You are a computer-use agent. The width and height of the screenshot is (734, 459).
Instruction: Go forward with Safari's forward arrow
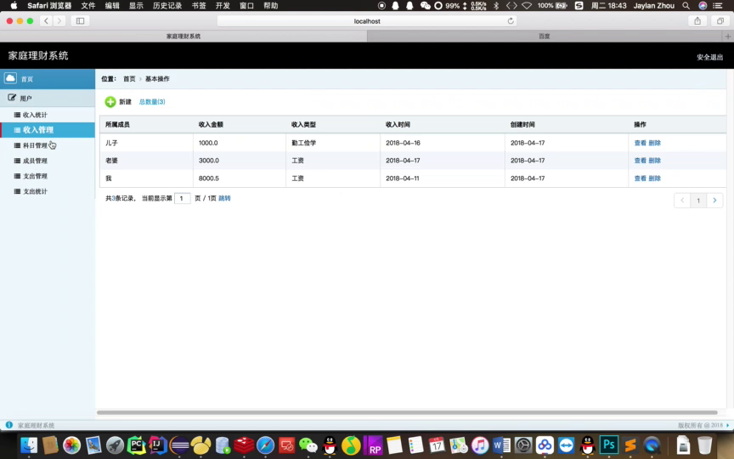(59, 20)
